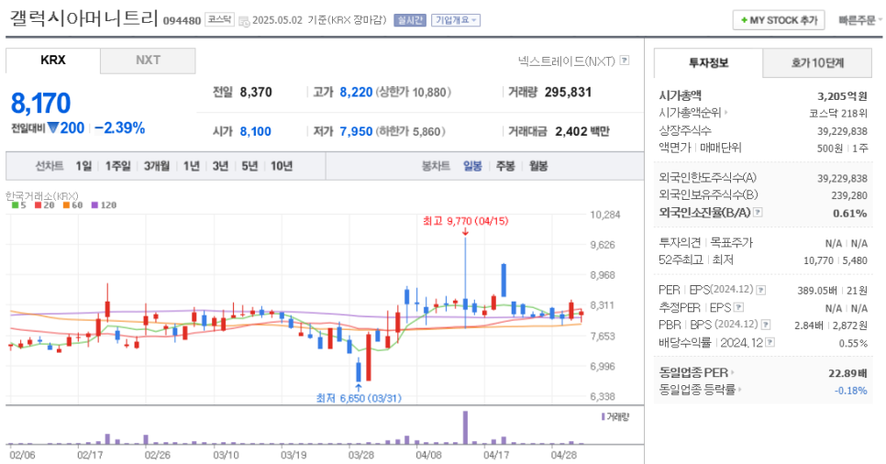
Task: Click 거래대금 value 2,402 백만
Action: (582, 132)
